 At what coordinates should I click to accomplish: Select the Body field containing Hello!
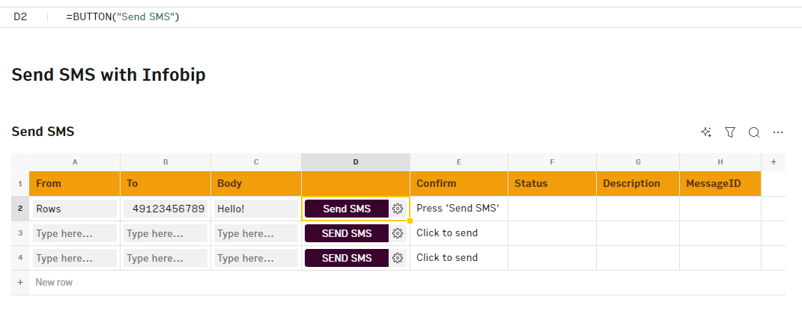tap(256, 209)
